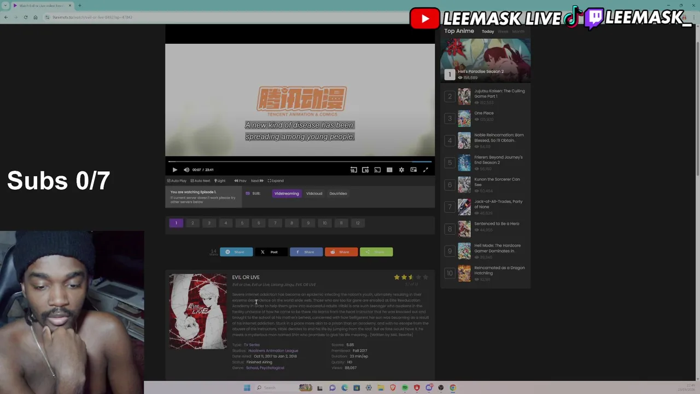Open Sentenced to Be a Hero
Image resolution: width=700 pixels, height=394 pixels.
[497, 224]
